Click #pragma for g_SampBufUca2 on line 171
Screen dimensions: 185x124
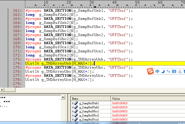pos(33,51)
